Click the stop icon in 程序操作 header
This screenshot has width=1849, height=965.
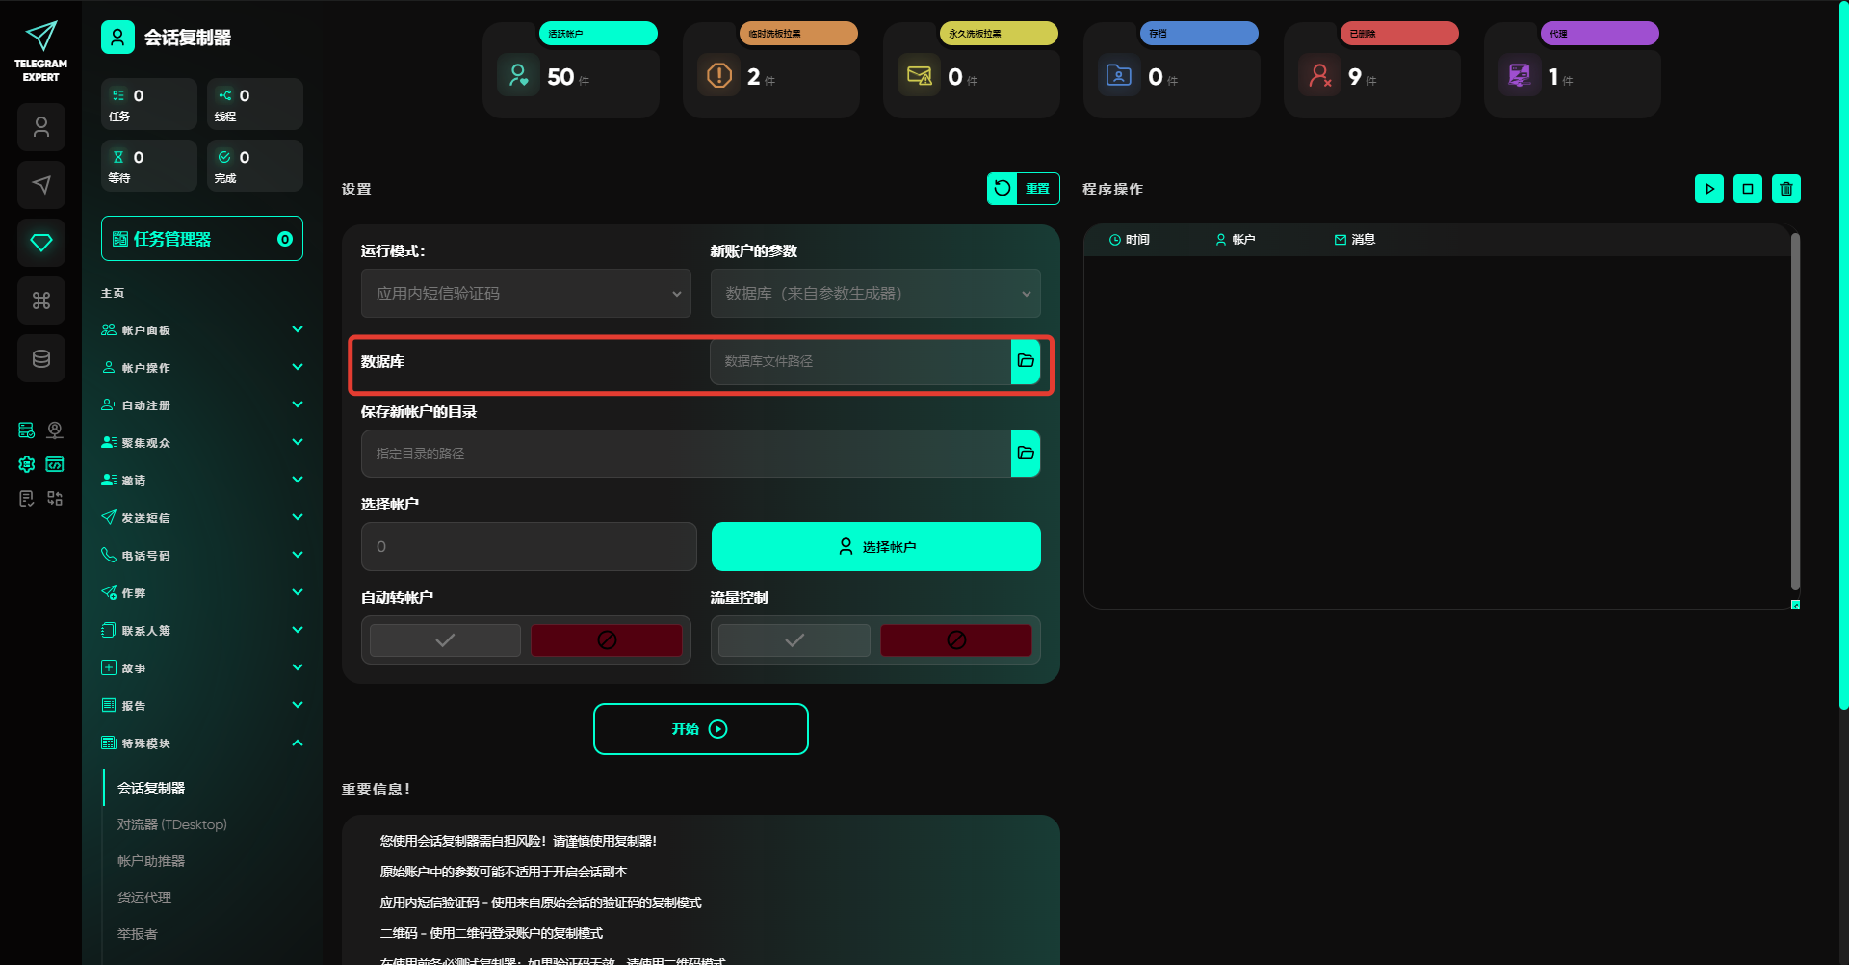coord(1747,189)
